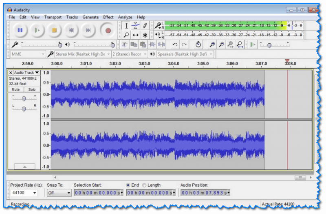Open the Transport menu

click(x=53, y=17)
